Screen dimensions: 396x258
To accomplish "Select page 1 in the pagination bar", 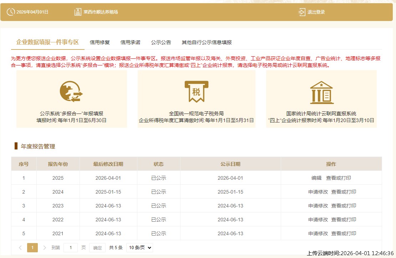I will pos(32,247).
